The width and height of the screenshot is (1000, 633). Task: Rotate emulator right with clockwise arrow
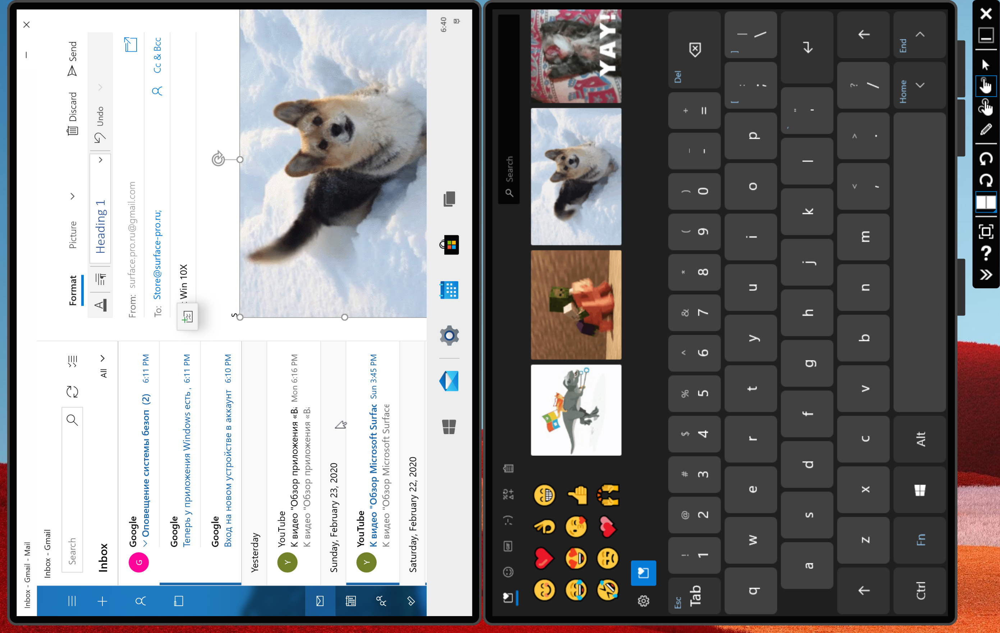[986, 181]
